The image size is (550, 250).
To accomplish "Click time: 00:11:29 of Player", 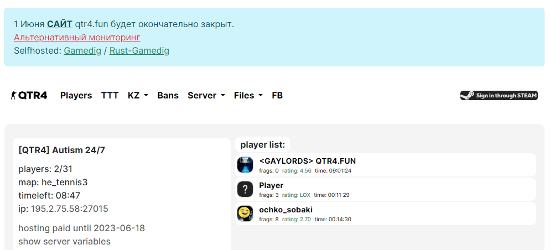I will [332, 195].
